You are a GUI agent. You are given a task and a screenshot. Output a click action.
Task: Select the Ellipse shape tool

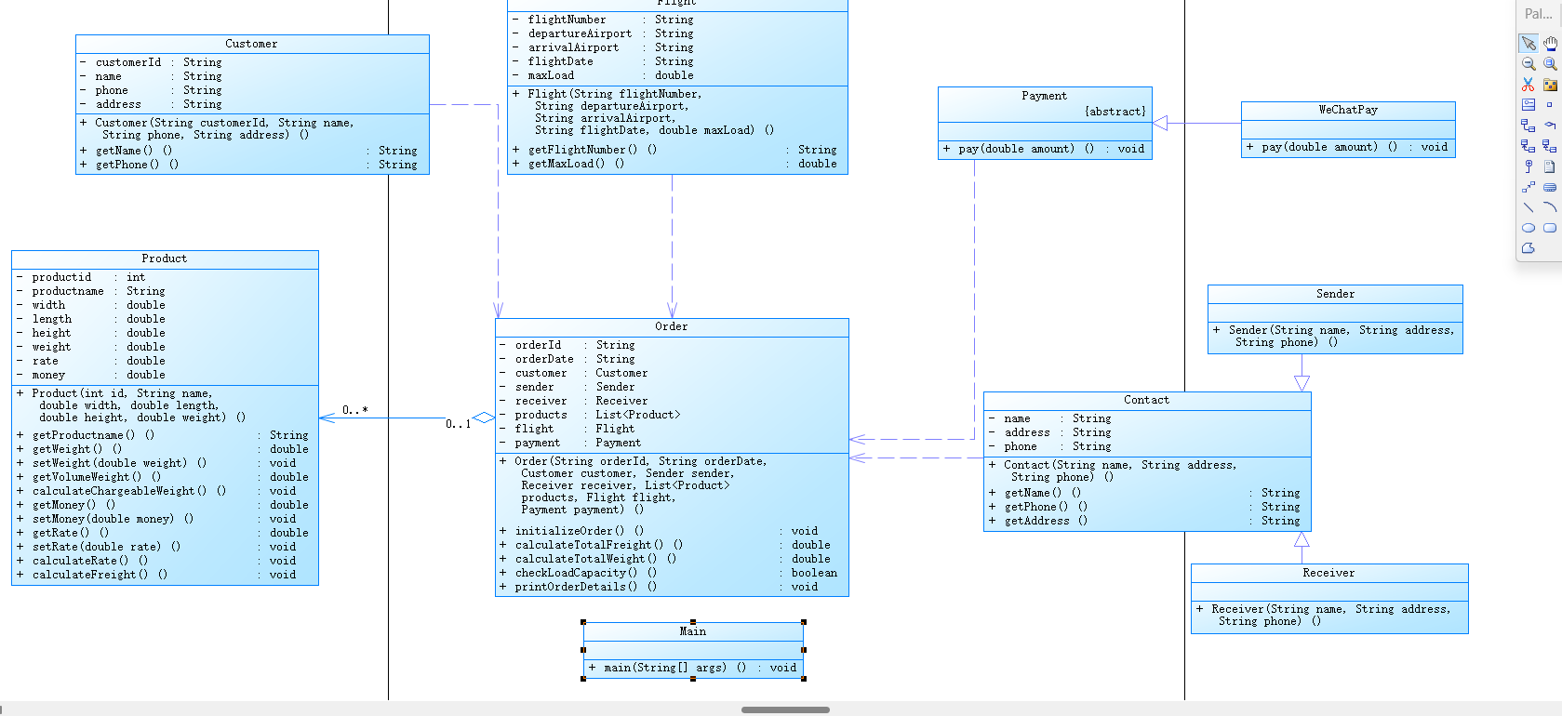pyautogui.click(x=1529, y=228)
